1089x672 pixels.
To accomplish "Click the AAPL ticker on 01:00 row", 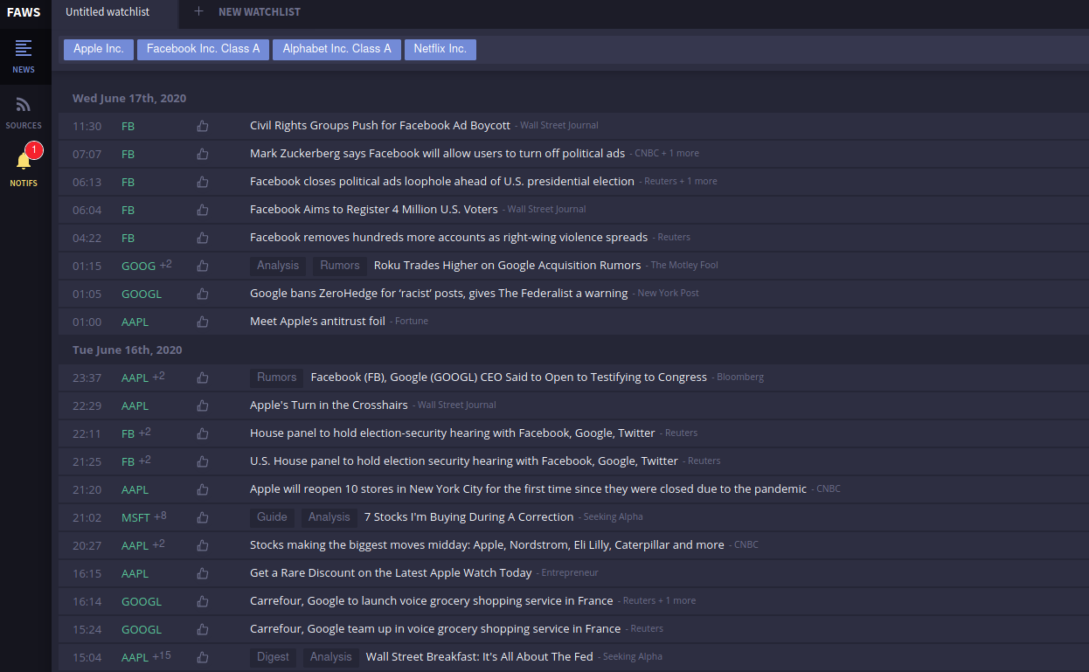I will pos(135,322).
